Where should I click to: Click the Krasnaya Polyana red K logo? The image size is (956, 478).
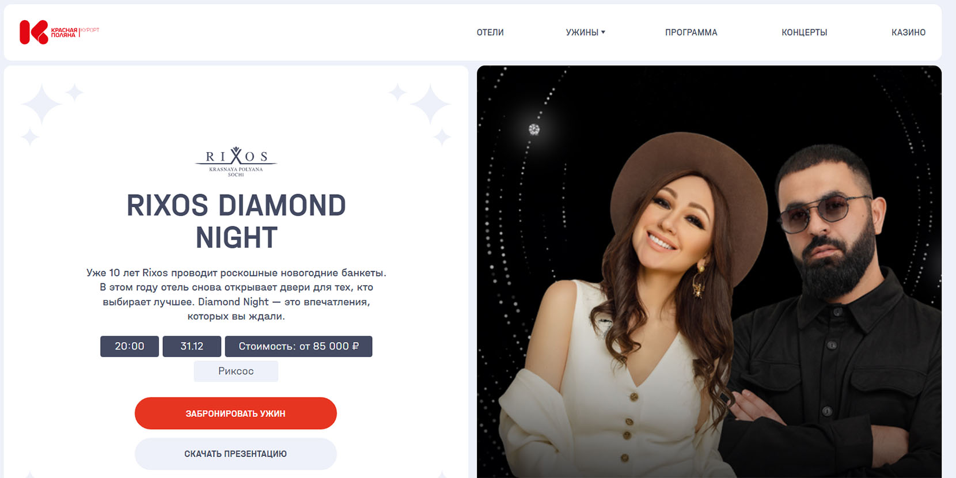[34, 32]
